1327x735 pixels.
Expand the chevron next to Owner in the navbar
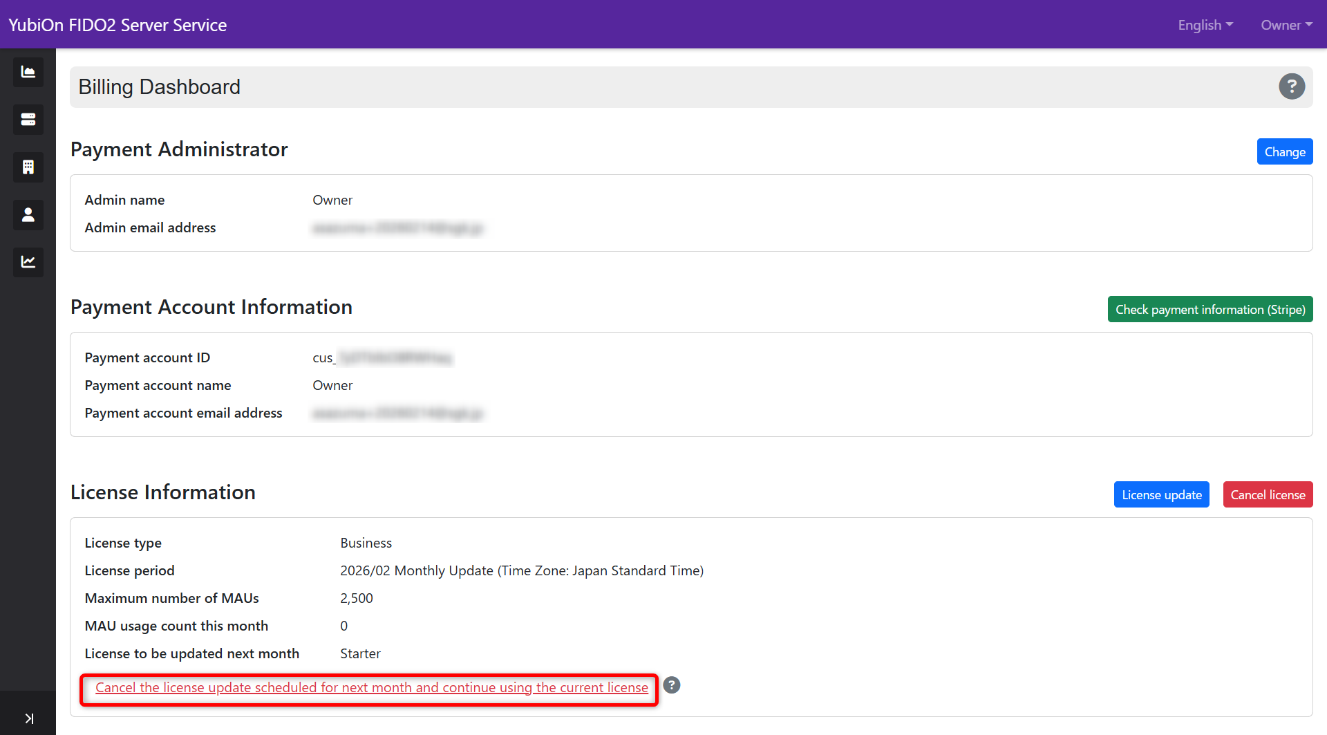[1308, 25]
